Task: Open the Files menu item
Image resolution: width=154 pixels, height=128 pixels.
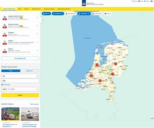Action: click(20, 9)
